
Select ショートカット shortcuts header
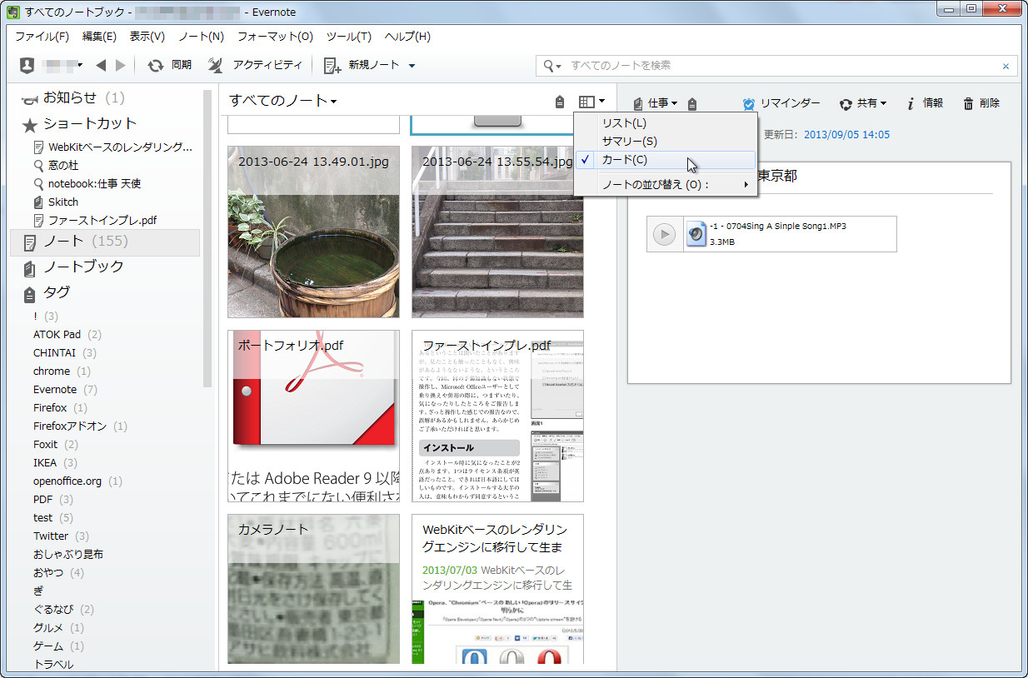(x=79, y=123)
